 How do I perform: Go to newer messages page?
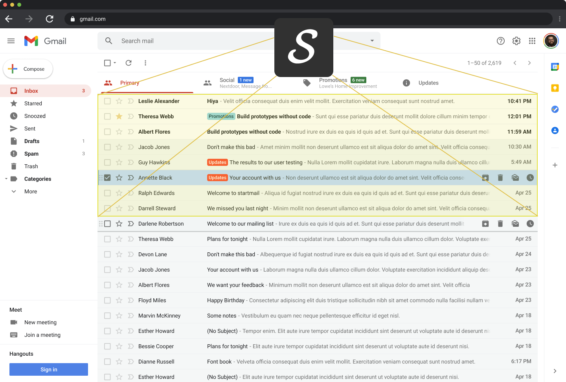pos(515,63)
